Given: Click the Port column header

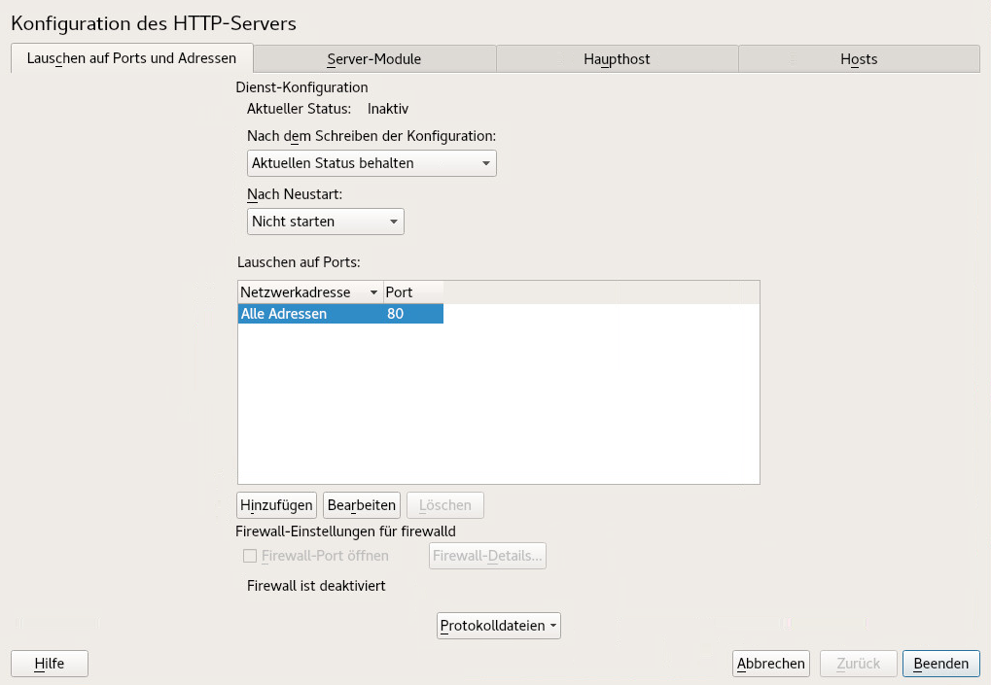Looking at the screenshot, I should [413, 292].
